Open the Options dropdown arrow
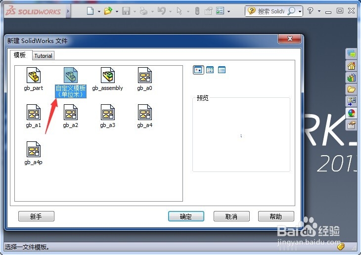 click(x=228, y=11)
